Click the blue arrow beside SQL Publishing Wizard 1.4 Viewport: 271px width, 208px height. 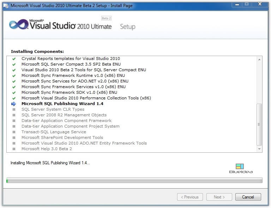(13, 104)
